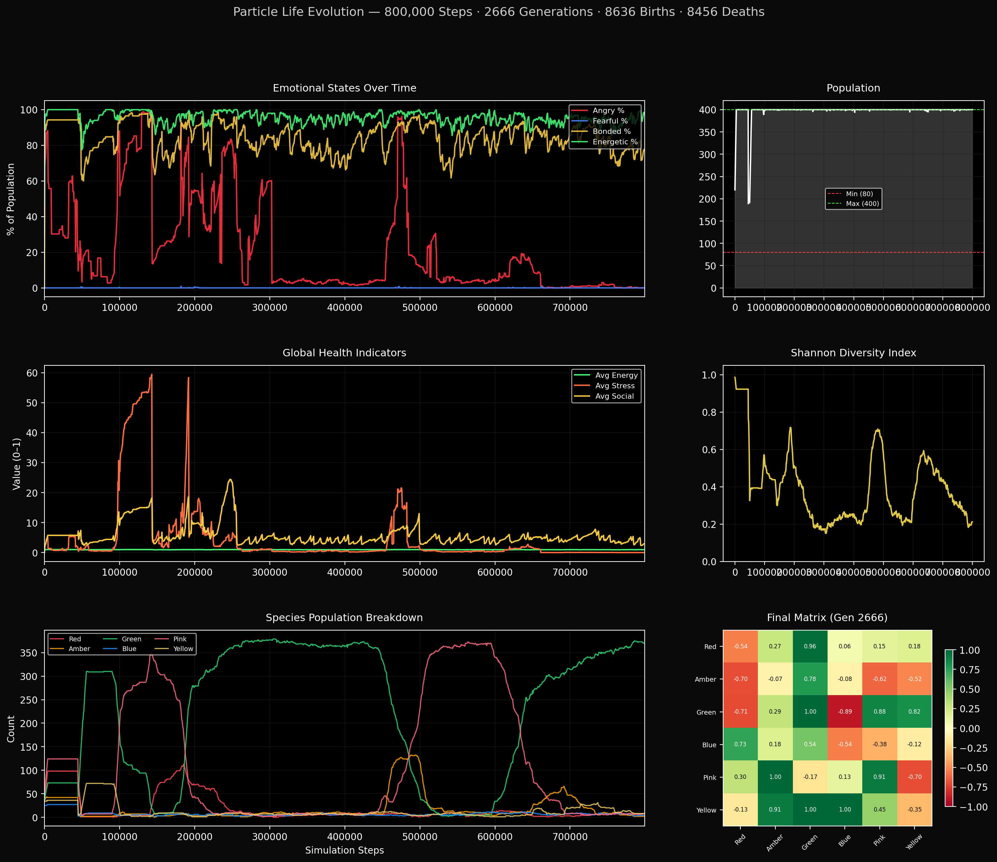Click the '% of Population' y-axis label

(x=10, y=199)
